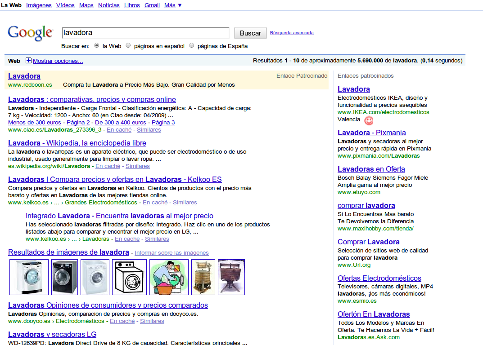
Task: Open the Imágenes tab
Action: 39,5
